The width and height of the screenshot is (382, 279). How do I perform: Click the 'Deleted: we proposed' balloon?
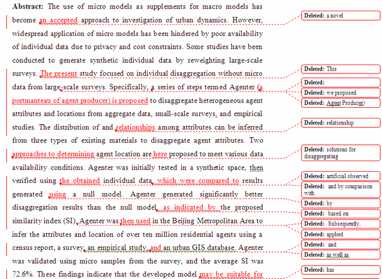click(340, 93)
